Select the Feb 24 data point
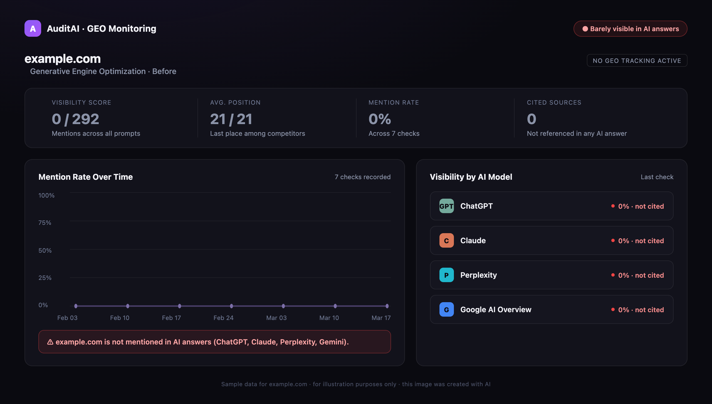 (x=231, y=306)
